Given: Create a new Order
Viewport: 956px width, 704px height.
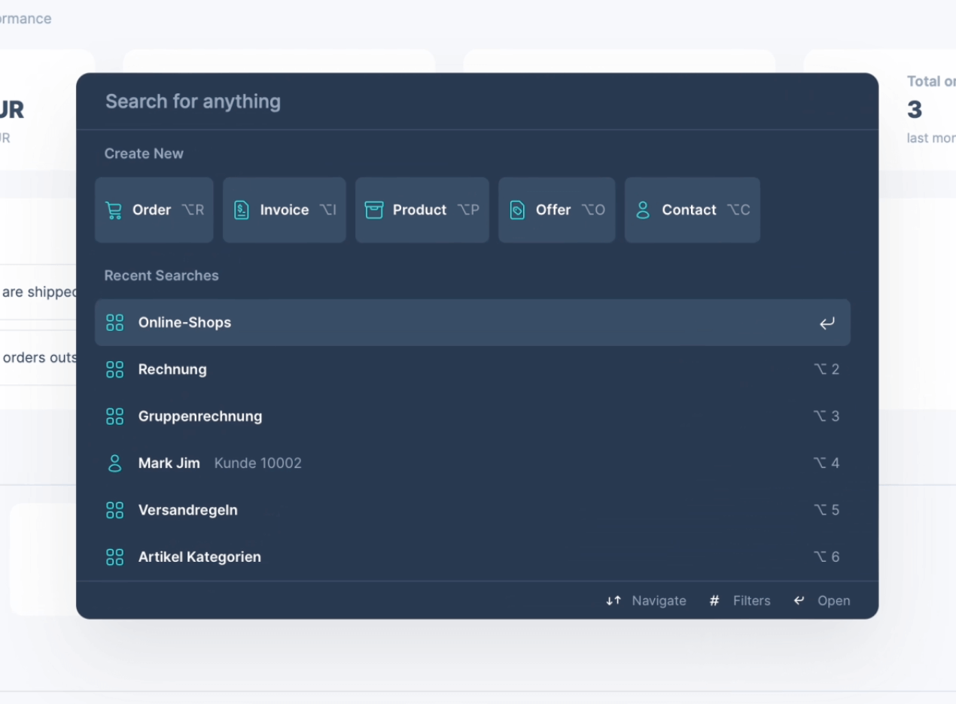Looking at the screenshot, I should coord(154,210).
